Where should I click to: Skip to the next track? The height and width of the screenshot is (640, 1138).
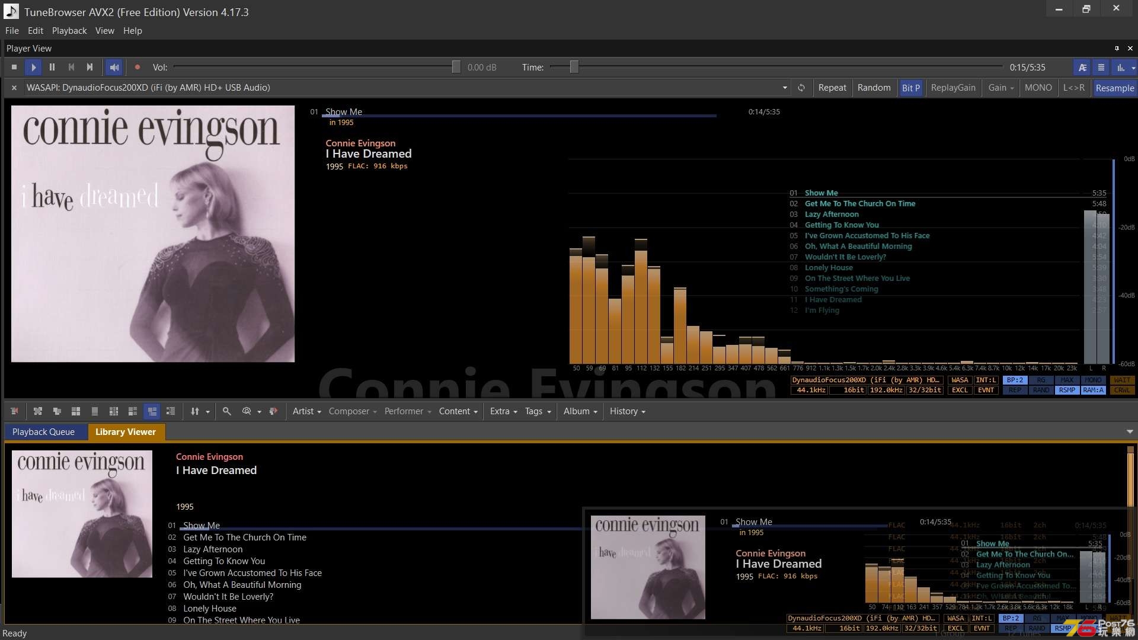click(90, 68)
